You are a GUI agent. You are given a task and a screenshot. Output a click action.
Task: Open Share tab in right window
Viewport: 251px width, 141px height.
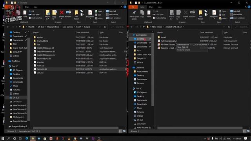click(x=151, y=7)
